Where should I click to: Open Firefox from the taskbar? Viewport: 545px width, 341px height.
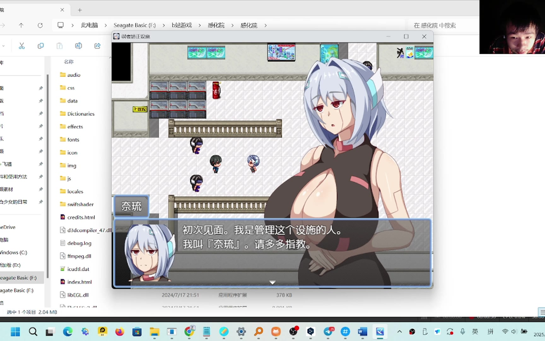pyautogui.click(x=120, y=332)
